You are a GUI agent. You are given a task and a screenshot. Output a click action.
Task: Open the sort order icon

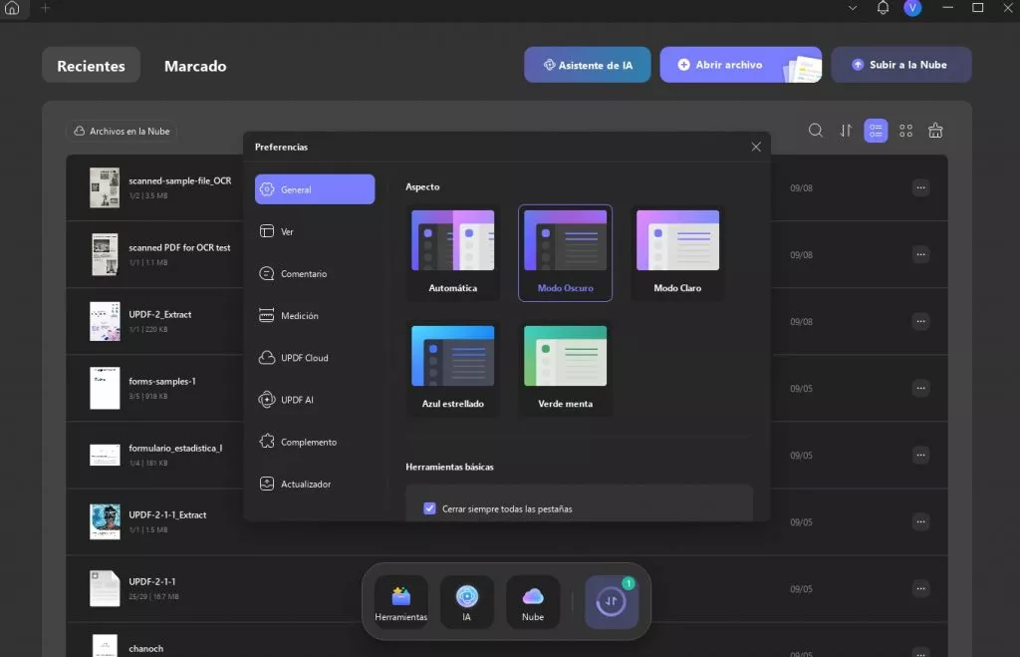pos(846,131)
